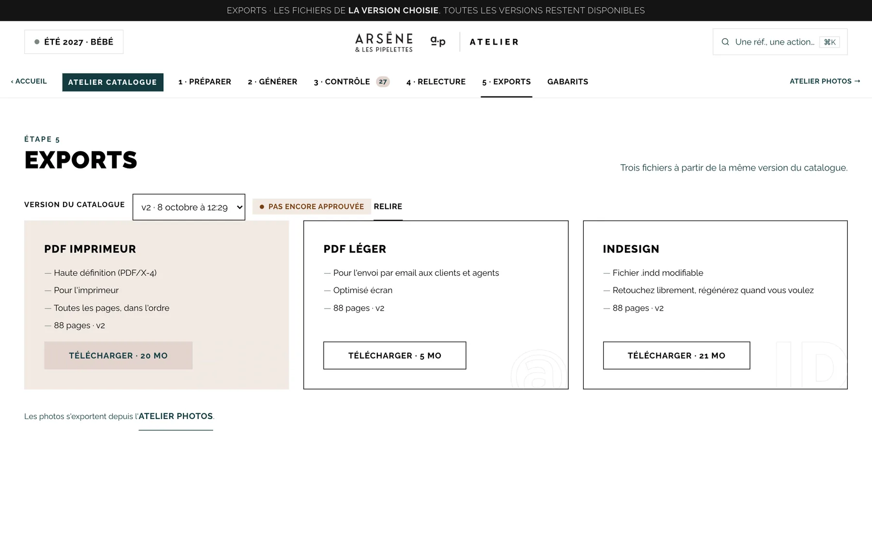The image size is (872, 545).
Task: Click Télécharger 20 Mo for PDF Imprimeur
Action: tap(118, 356)
